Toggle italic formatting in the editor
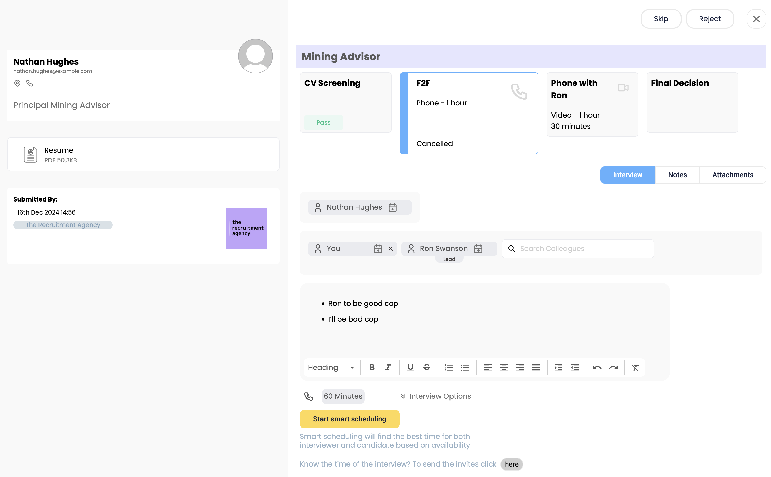 [x=388, y=367]
